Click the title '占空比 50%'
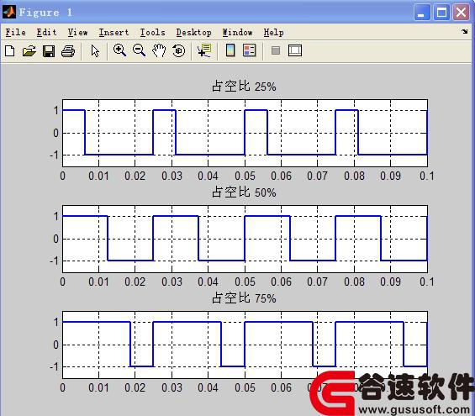 (244, 192)
